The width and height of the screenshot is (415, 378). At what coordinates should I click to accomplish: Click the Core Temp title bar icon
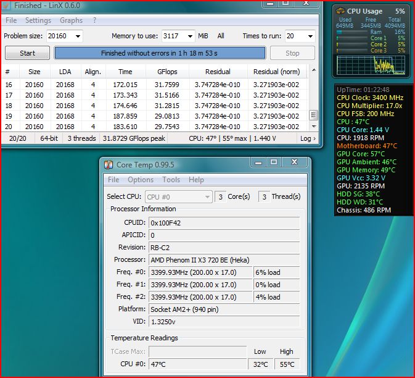109,165
